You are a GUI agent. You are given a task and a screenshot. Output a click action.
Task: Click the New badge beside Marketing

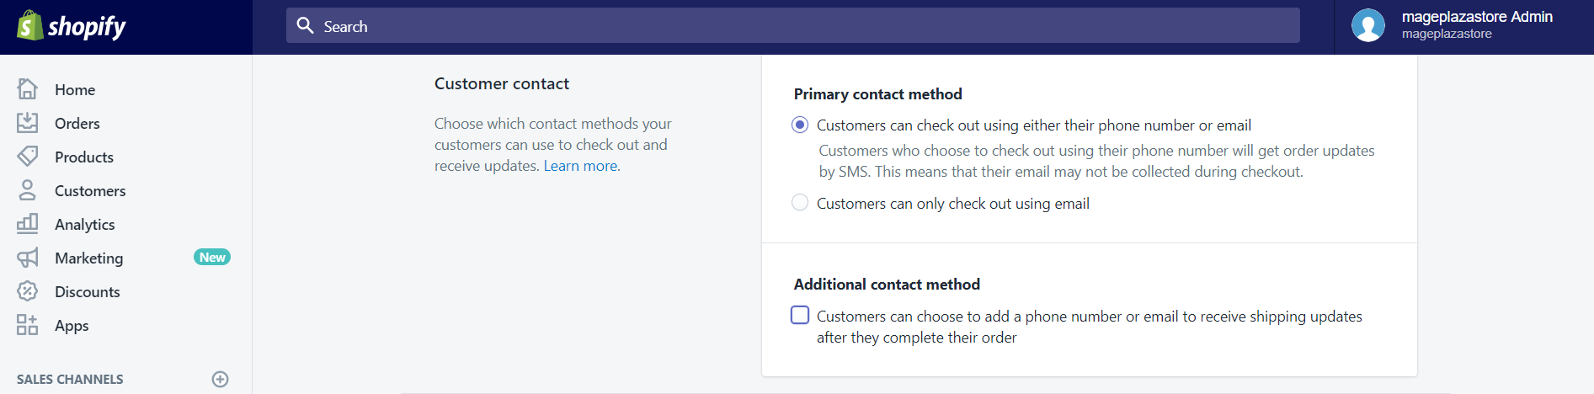[x=212, y=257]
